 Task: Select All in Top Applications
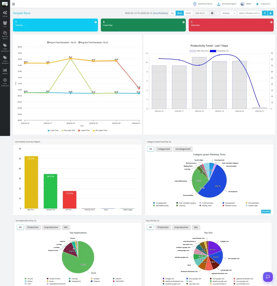coord(20,227)
